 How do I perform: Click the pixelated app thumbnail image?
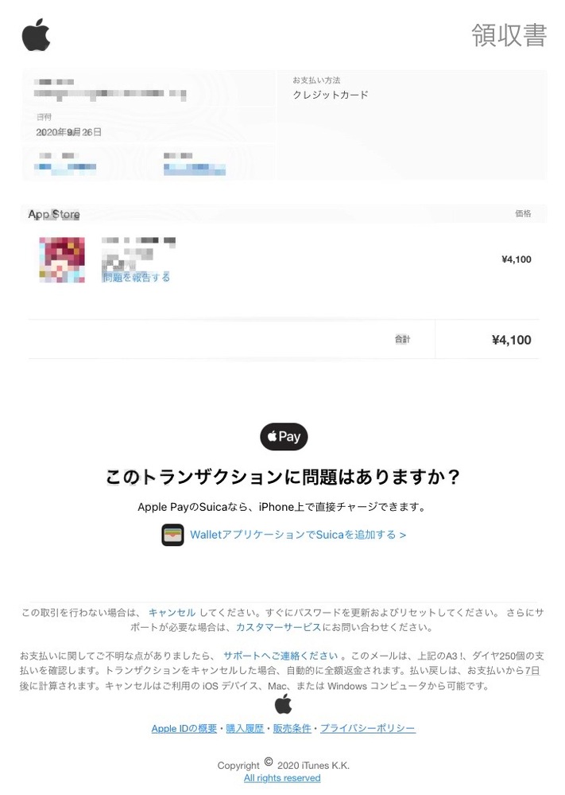62,259
